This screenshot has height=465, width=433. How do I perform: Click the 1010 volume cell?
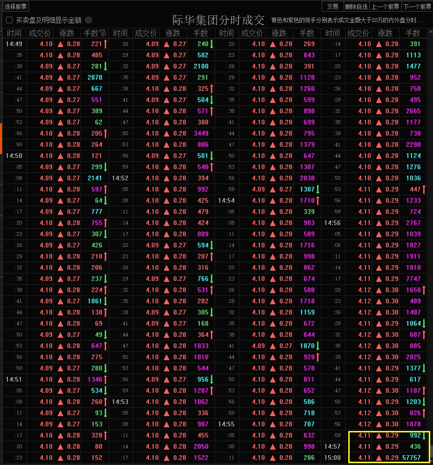[201, 357]
